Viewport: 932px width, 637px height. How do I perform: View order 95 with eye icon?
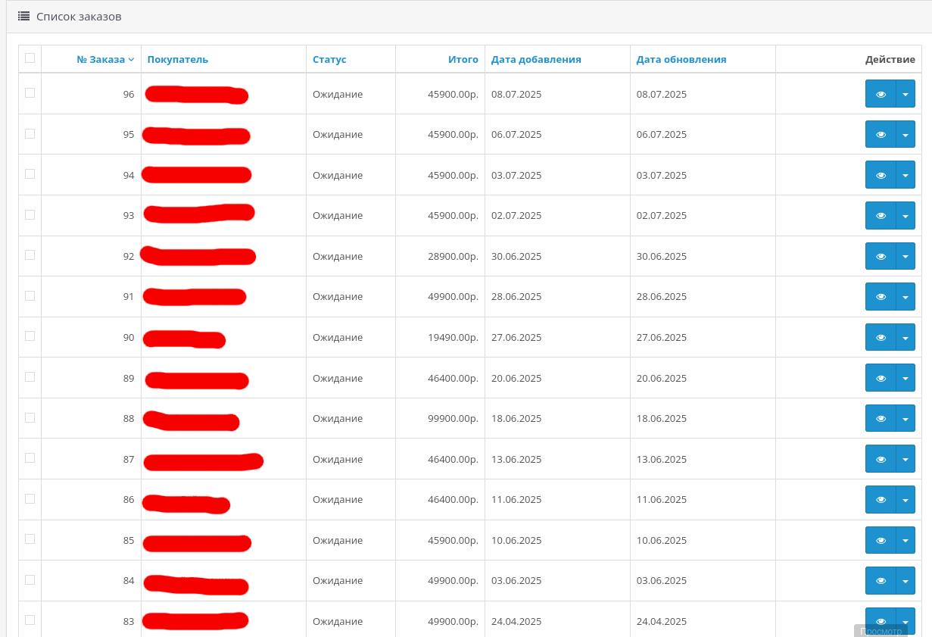[881, 134]
